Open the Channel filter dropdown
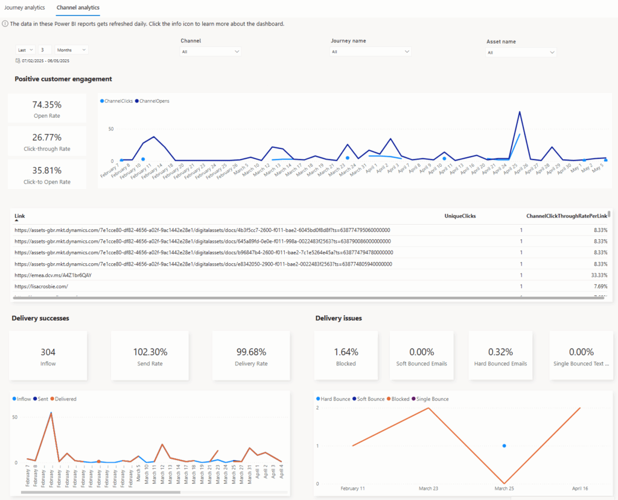618x500 pixels. pos(211,52)
